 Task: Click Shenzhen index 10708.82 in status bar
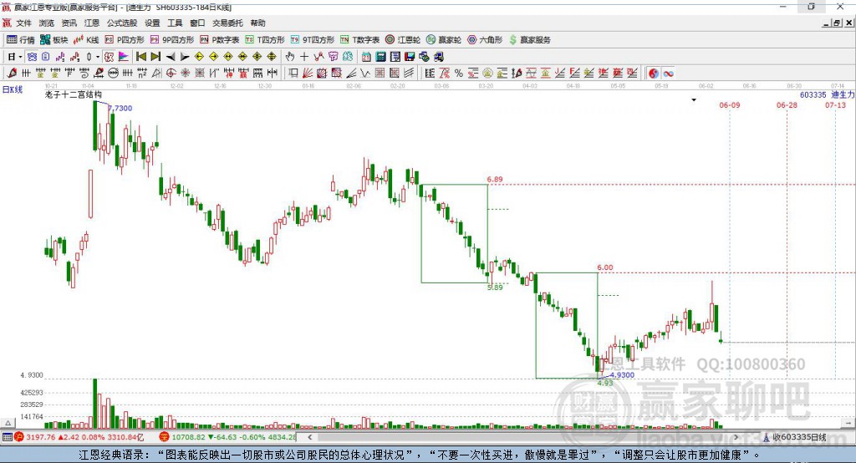point(188,437)
